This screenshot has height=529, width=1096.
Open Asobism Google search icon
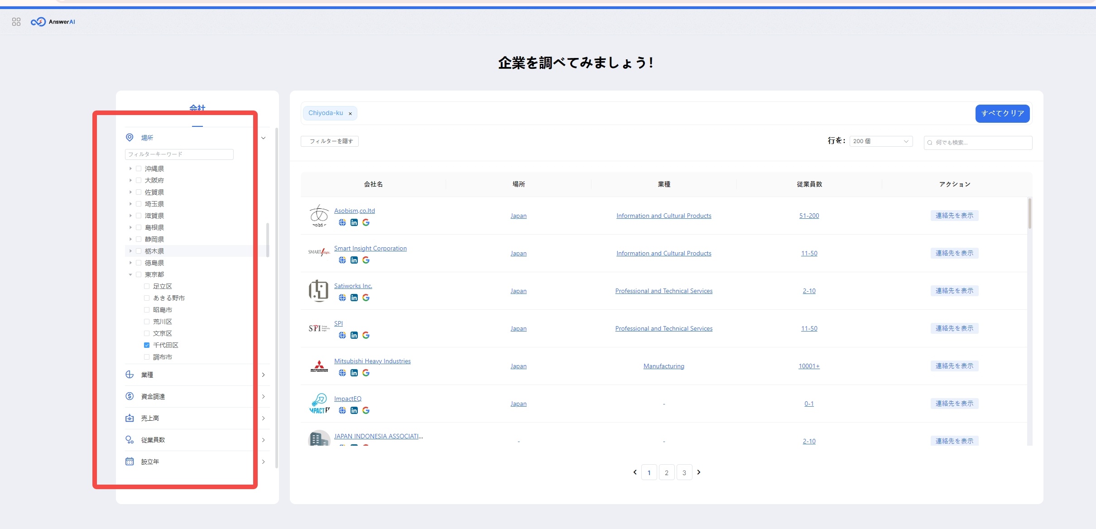coord(366,222)
